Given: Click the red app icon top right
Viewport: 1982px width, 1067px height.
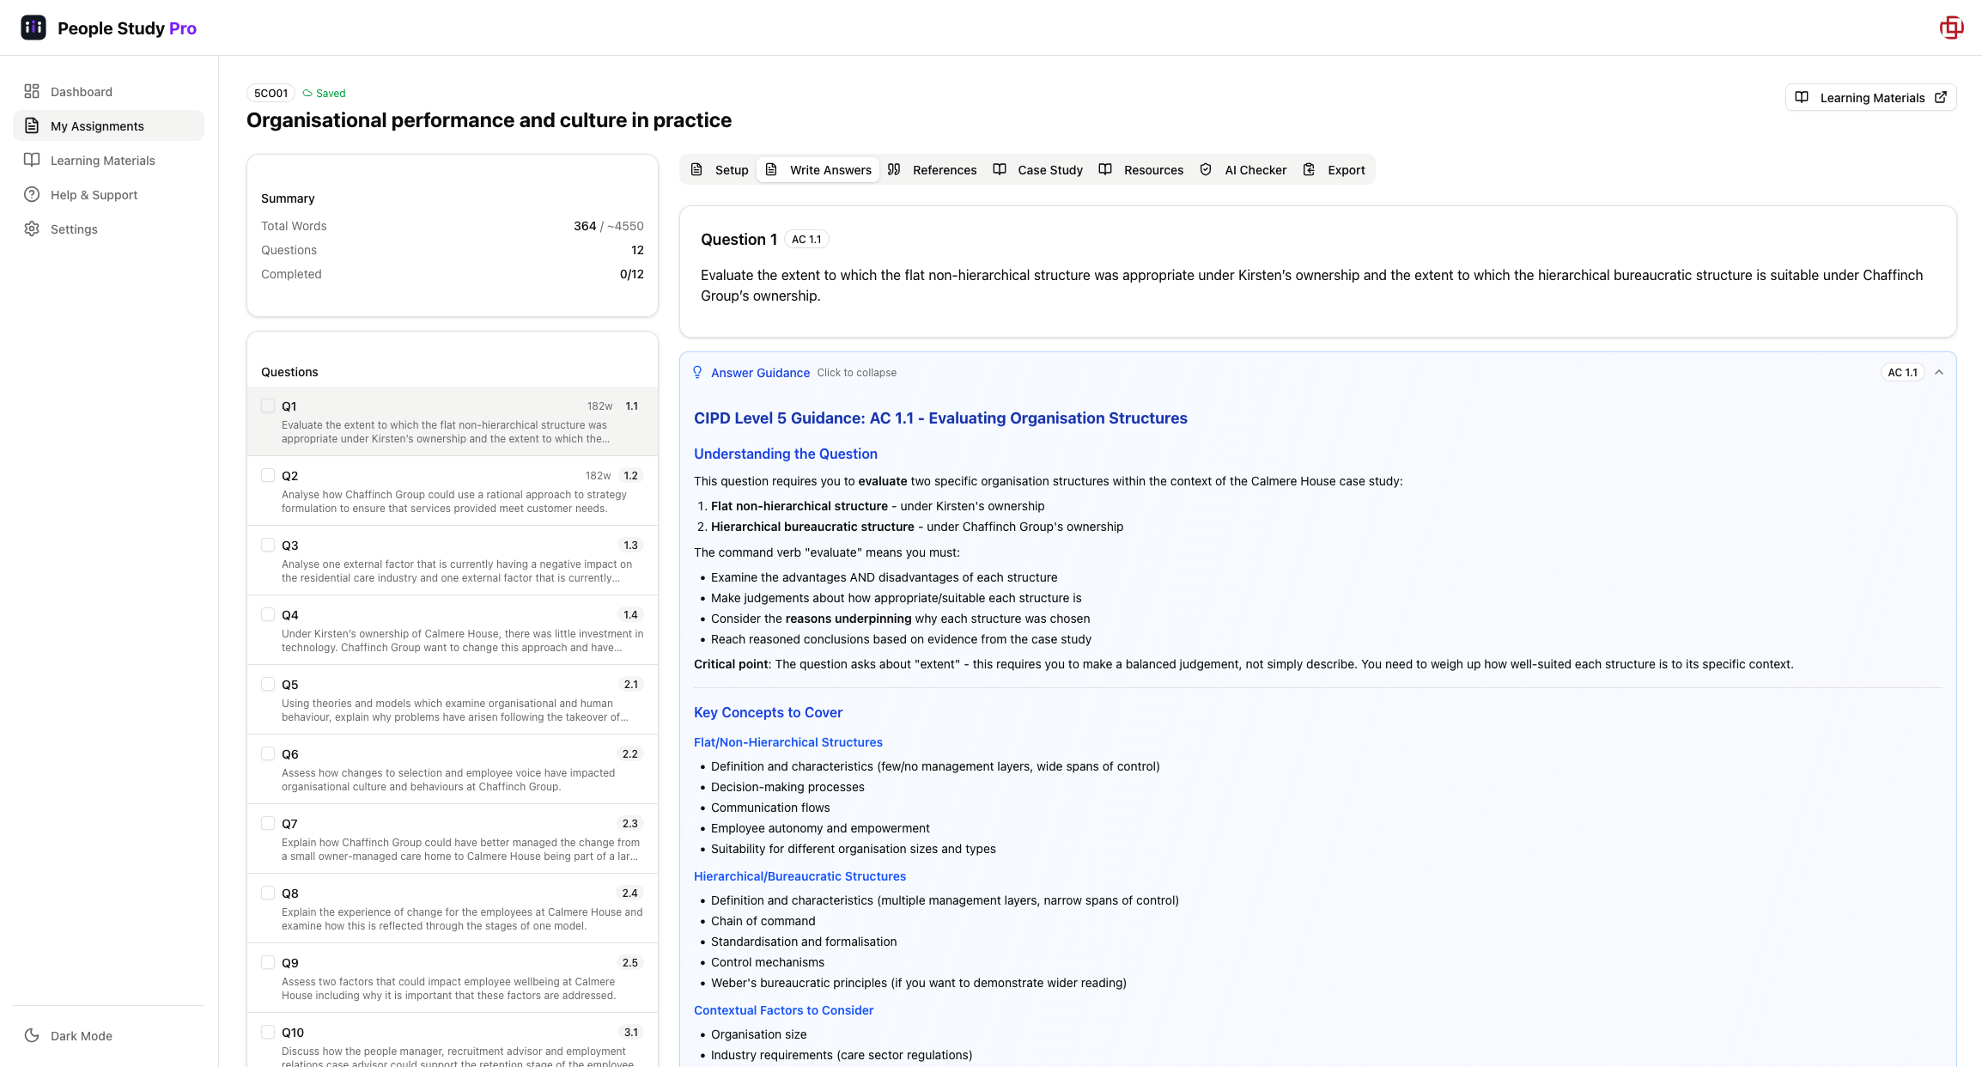Looking at the screenshot, I should [x=1951, y=27].
